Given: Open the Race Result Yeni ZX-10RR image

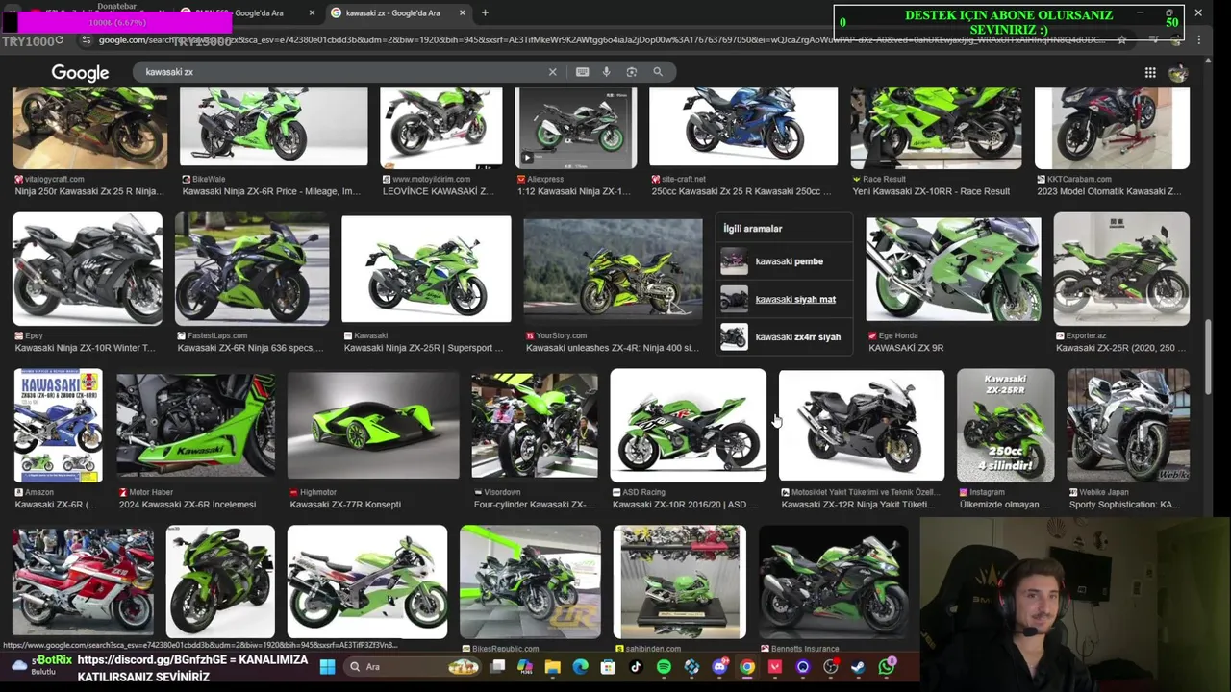Looking at the screenshot, I should (936, 127).
